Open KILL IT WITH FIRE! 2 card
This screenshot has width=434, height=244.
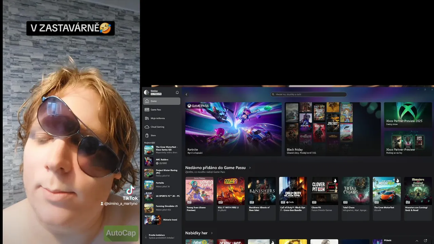pos(231,199)
